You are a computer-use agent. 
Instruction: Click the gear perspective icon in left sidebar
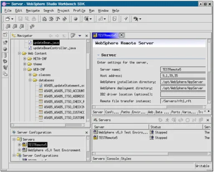point(5,61)
